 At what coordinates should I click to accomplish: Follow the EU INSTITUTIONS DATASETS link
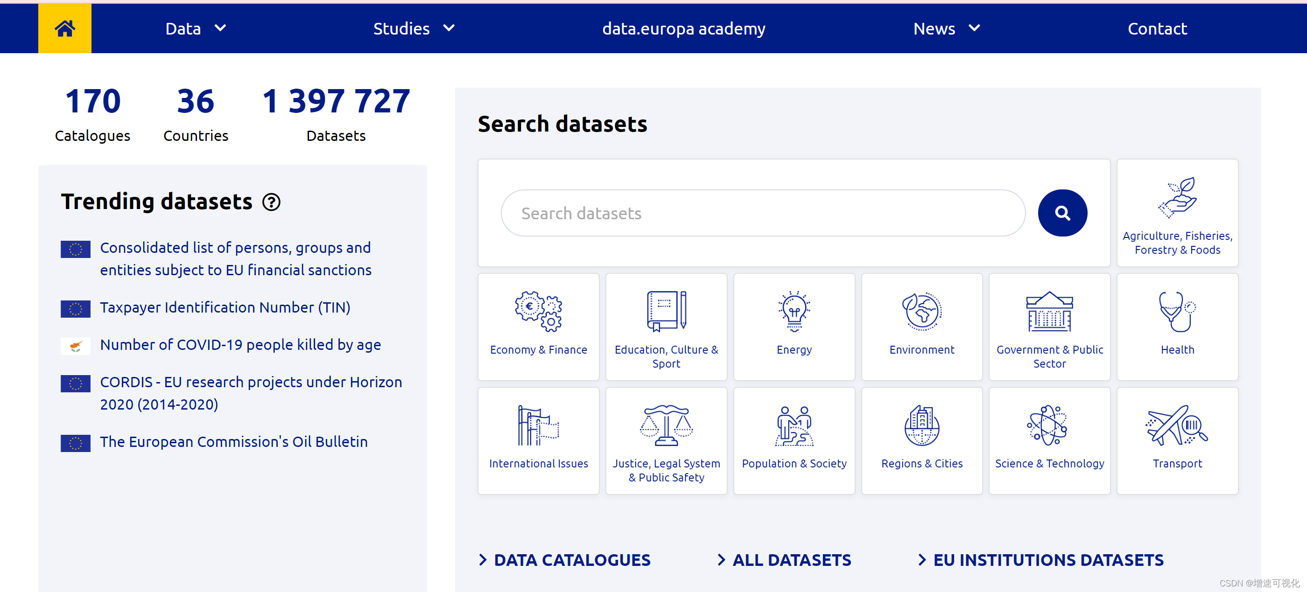click(1048, 559)
